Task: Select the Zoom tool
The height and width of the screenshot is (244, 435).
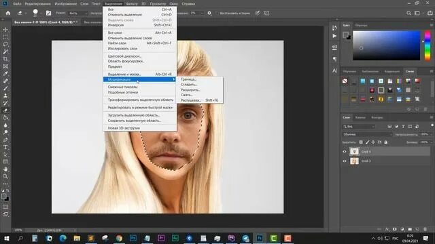Action: pyautogui.click(x=5, y=176)
